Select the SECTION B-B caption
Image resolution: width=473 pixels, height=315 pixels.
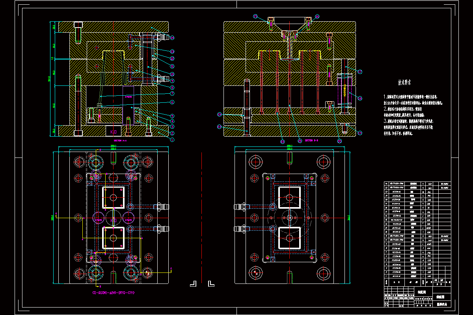311,140
